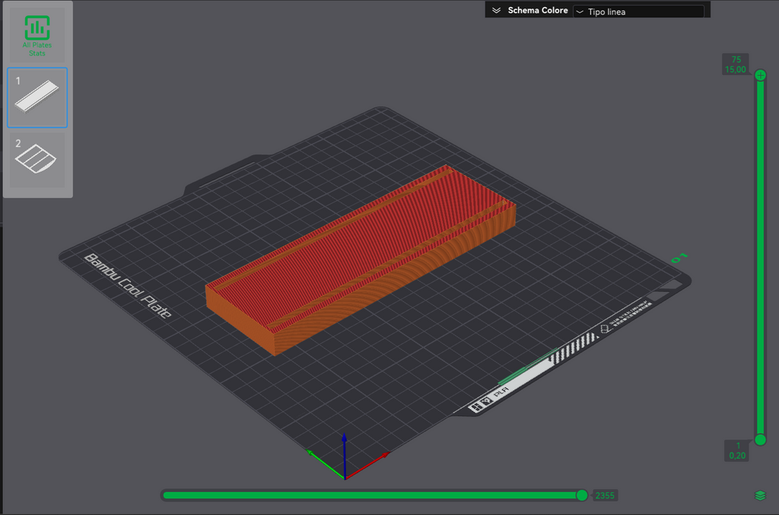Collapse the Schema Colore panel chevron

pos(496,11)
